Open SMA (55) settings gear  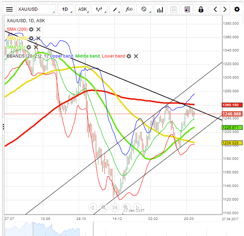pyautogui.click(x=28, y=47)
